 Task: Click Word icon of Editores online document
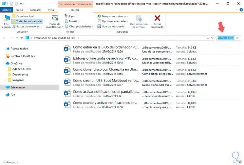pos(67,60)
